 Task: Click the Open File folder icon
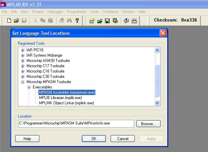pyautogui.click(x=17, y=21)
